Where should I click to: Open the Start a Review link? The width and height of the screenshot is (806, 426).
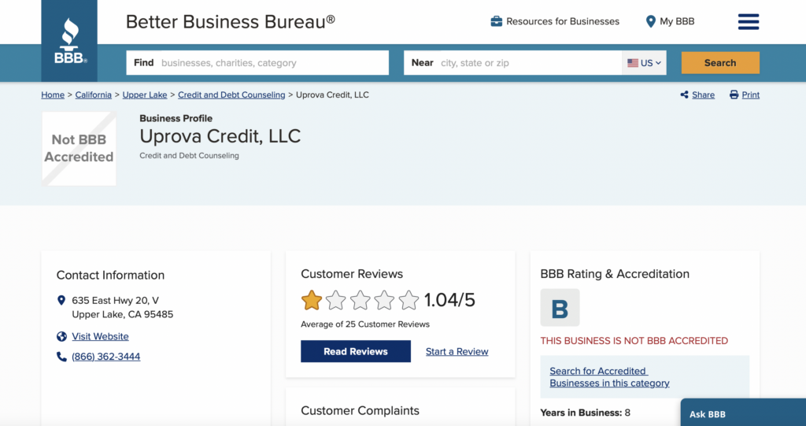[x=457, y=351]
